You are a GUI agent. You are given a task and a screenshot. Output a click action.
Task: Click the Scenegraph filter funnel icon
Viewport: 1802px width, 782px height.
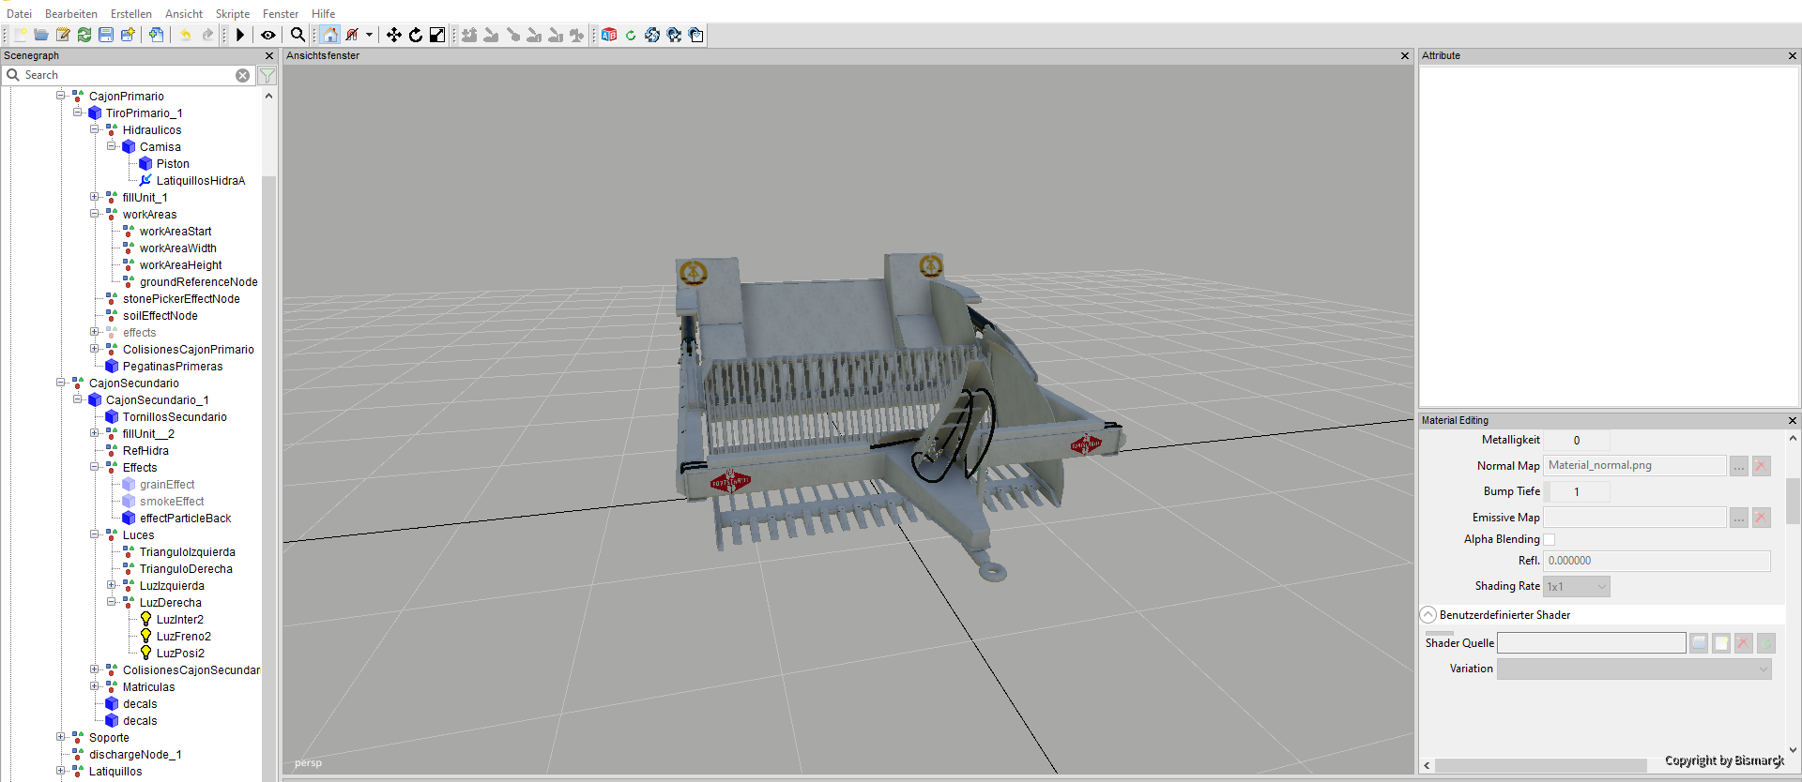pos(267,75)
